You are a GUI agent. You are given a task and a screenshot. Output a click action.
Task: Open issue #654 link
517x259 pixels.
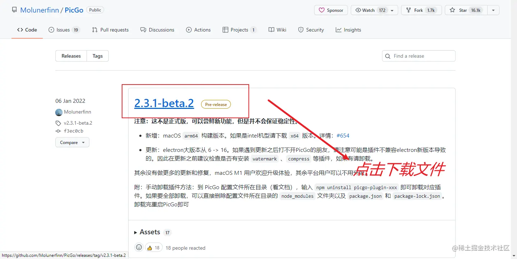pyautogui.click(x=343, y=136)
